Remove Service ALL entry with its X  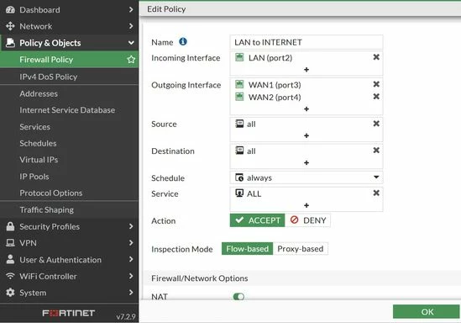coord(376,193)
